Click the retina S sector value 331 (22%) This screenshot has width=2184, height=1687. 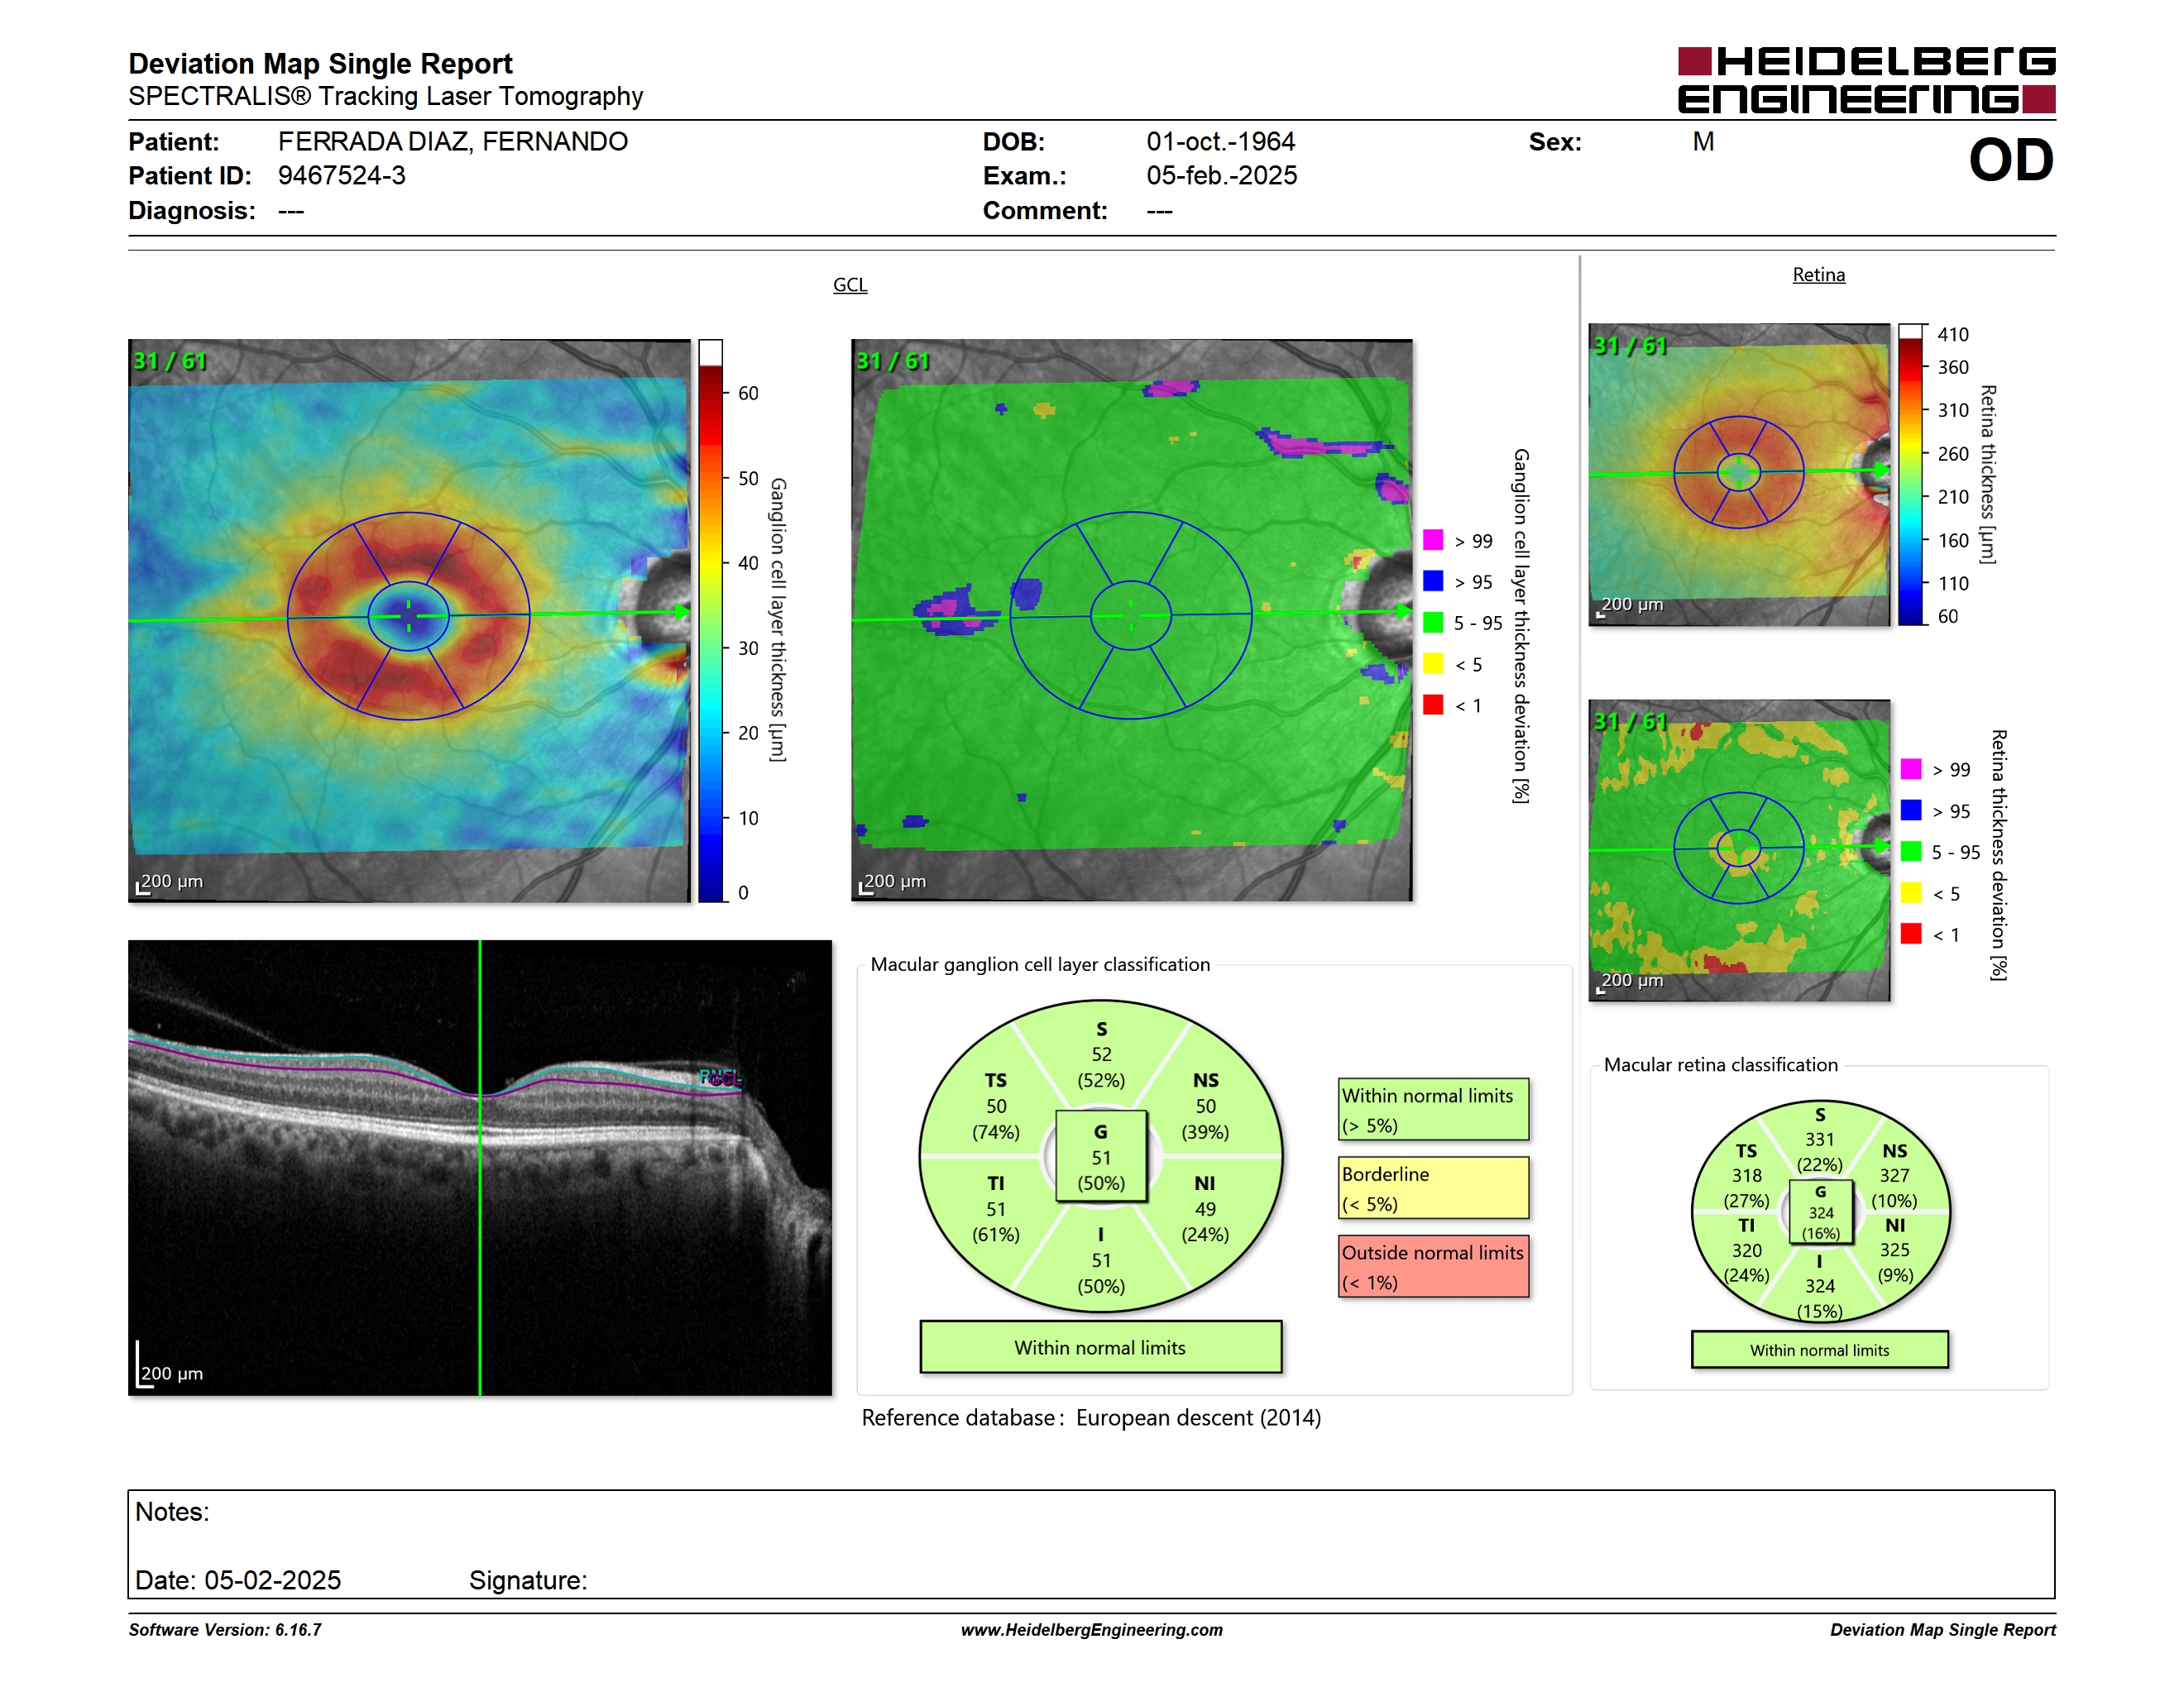1820,1140
